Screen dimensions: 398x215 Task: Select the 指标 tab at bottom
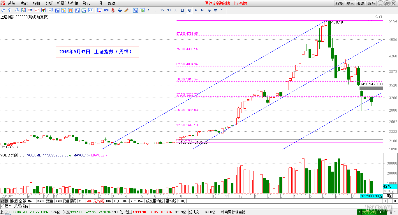[4, 201]
